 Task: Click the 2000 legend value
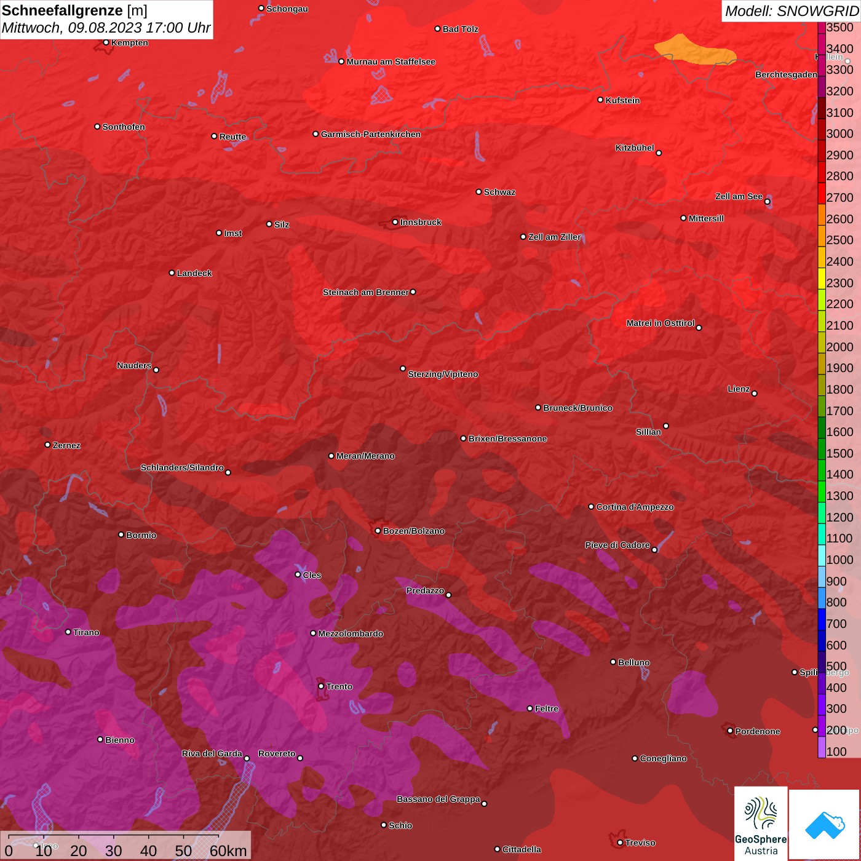839,347
